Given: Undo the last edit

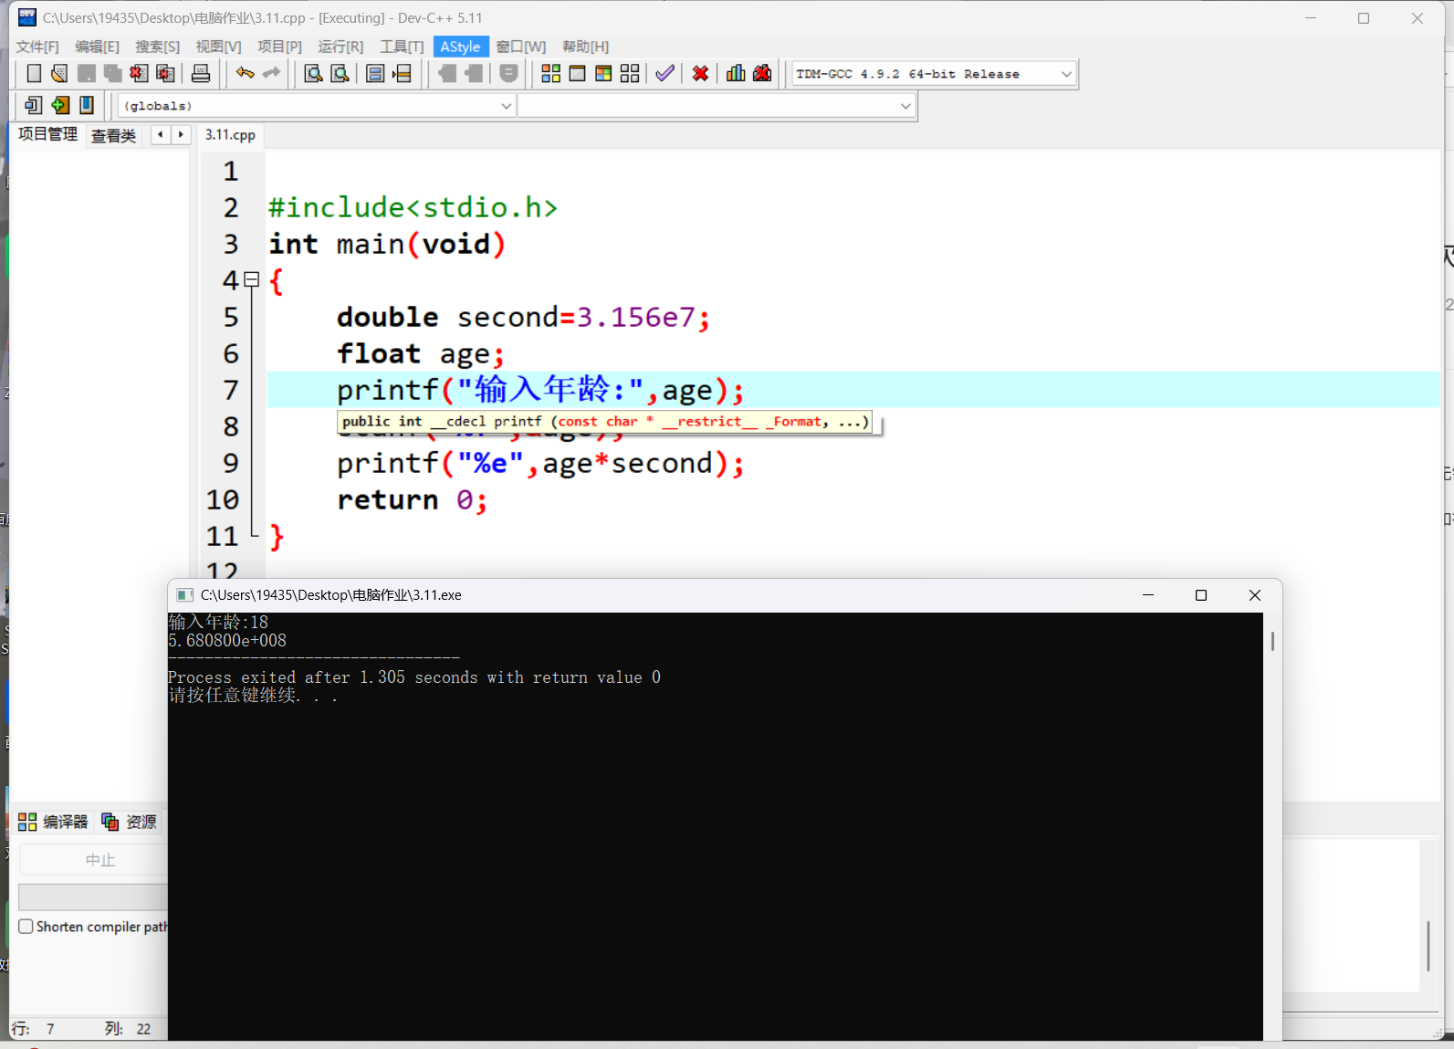Looking at the screenshot, I should click(245, 74).
